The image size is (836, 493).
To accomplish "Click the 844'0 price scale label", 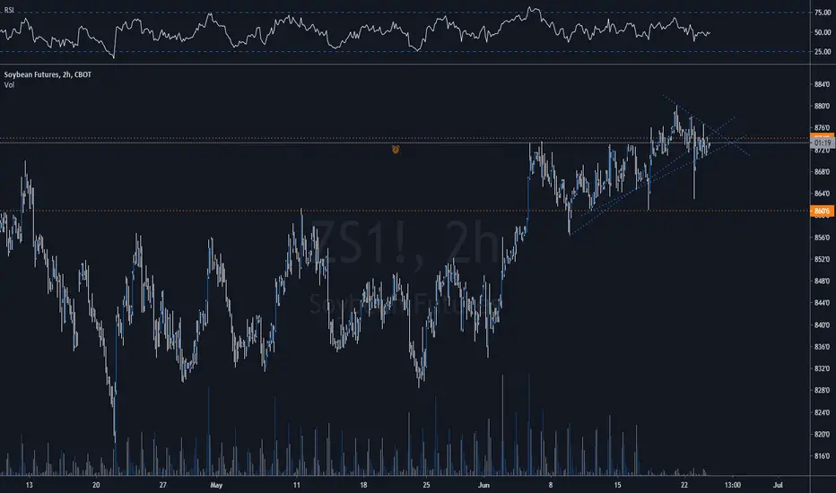I will [x=823, y=303].
